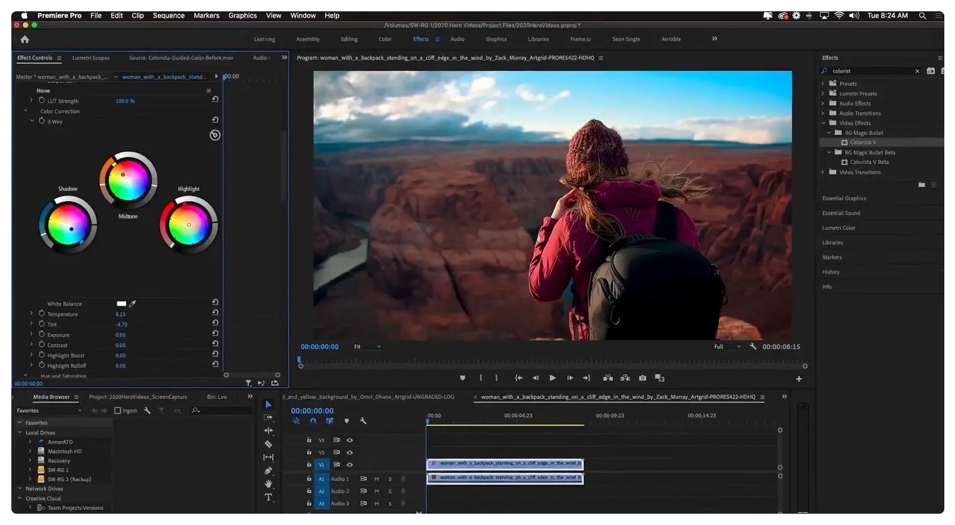Select the Hand tool
Viewport: 955px width, 525px height.
click(x=268, y=484)
